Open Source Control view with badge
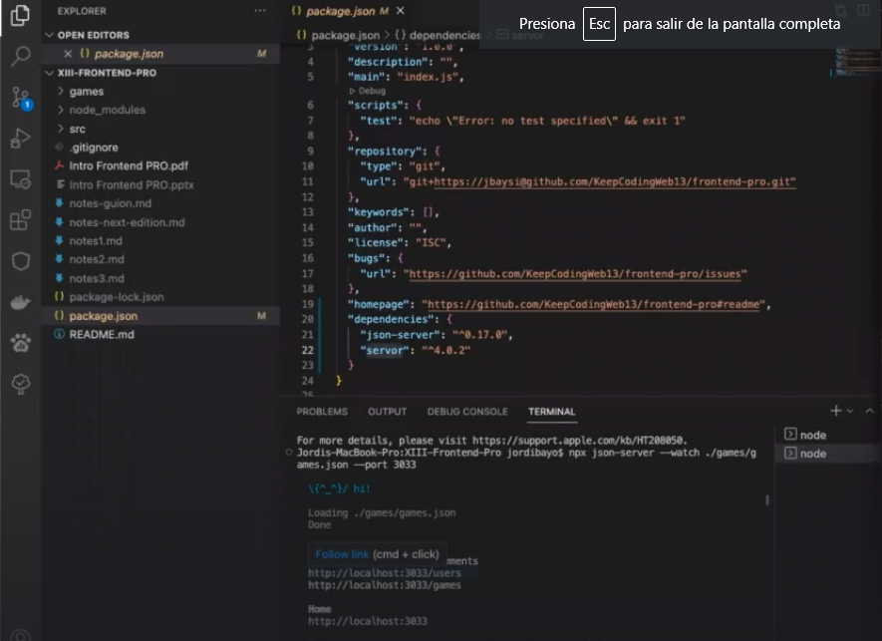This screenshot has height=641, width=882. click(x=21, y=98)
